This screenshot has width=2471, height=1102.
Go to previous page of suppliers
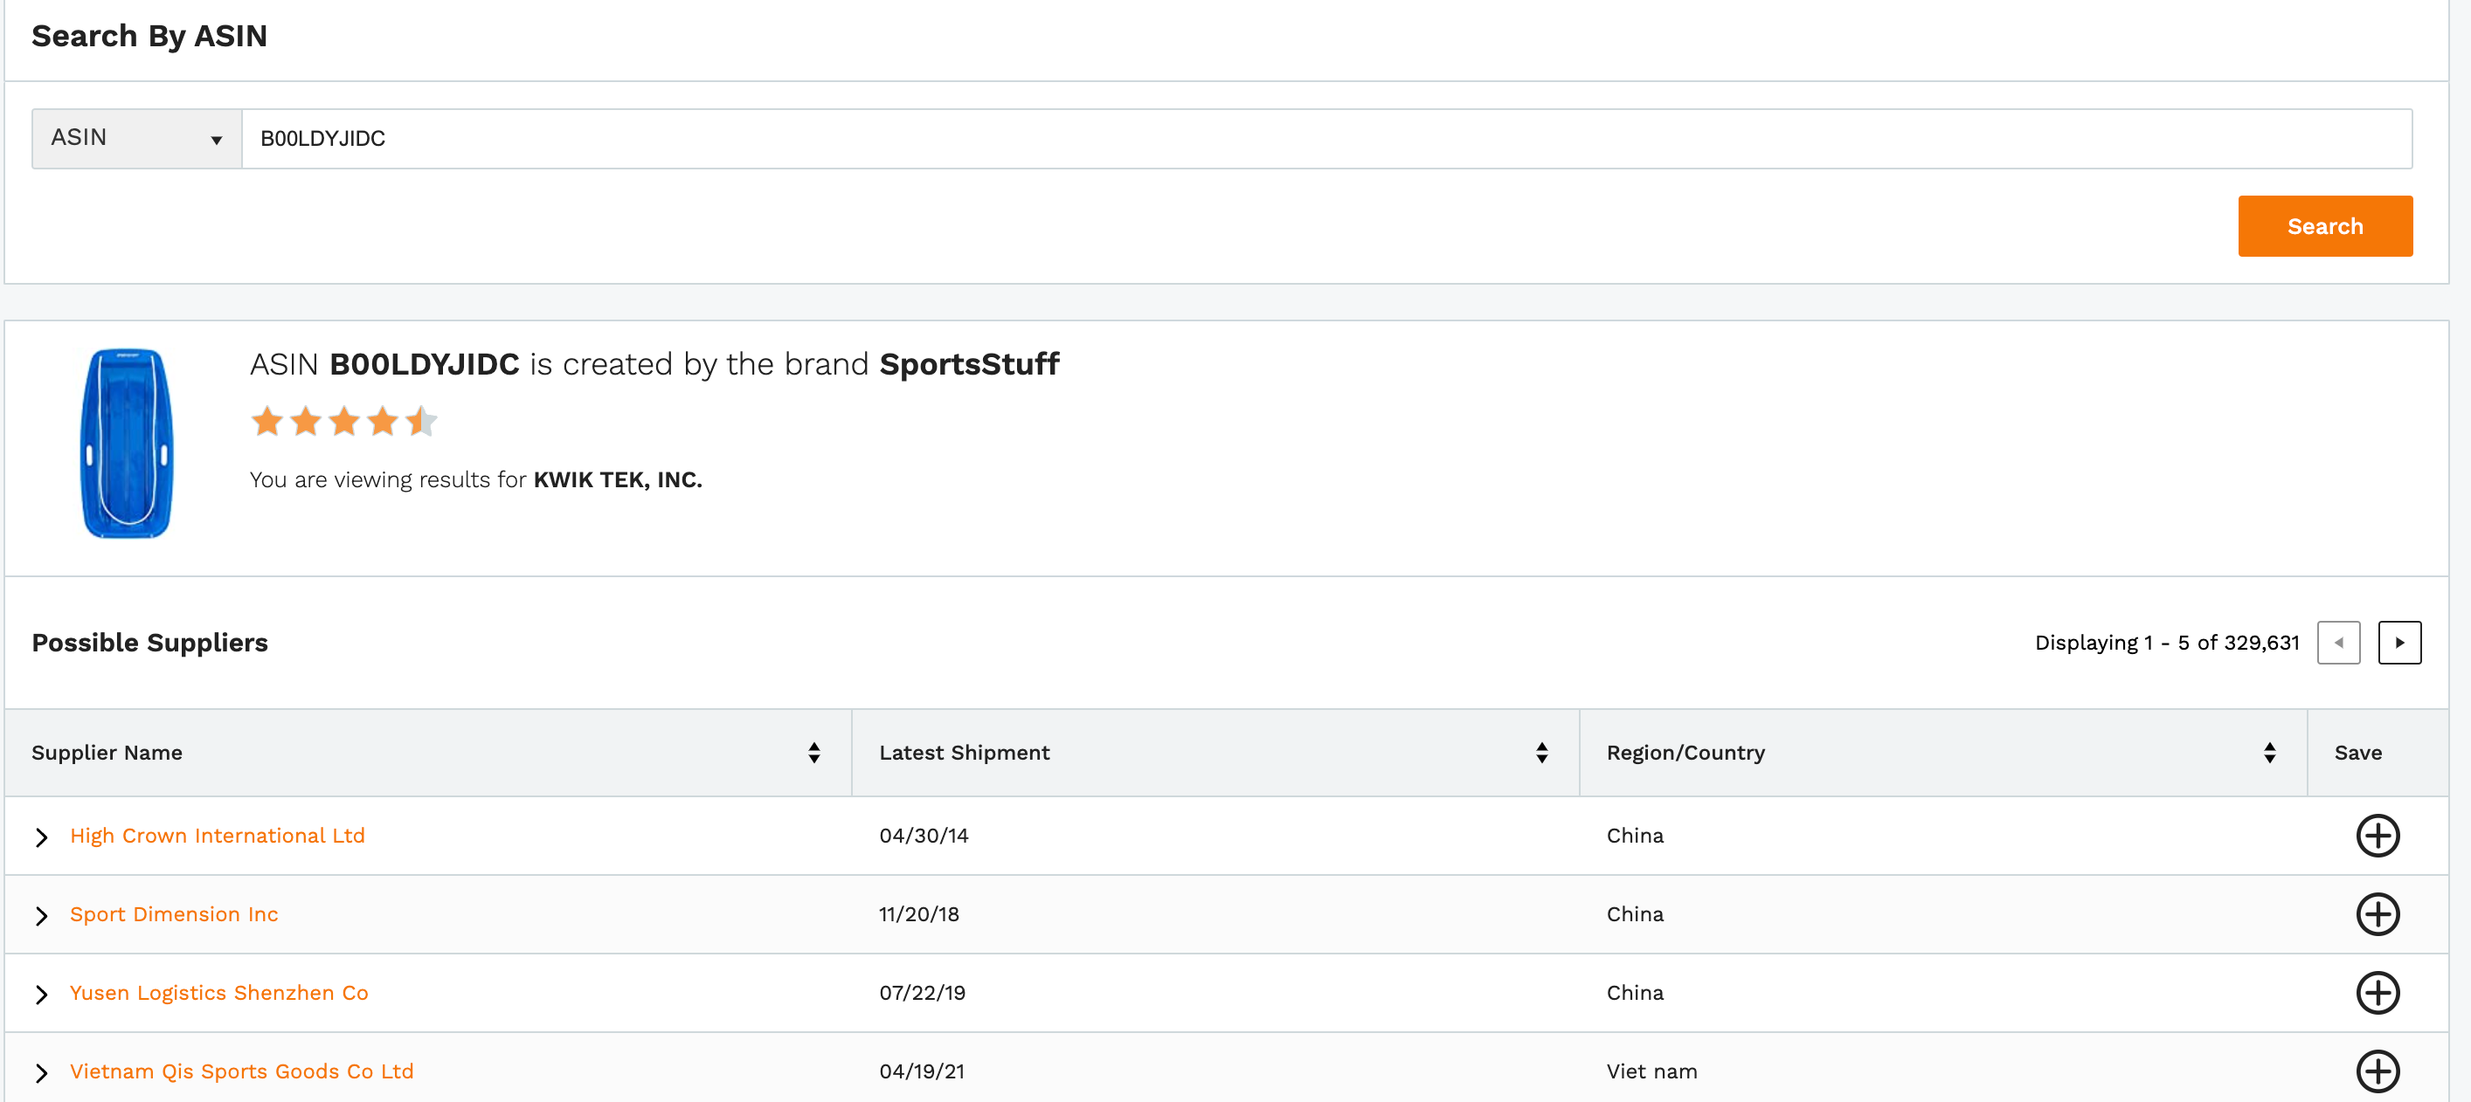pyautogui.click(x=2338, y=642)
